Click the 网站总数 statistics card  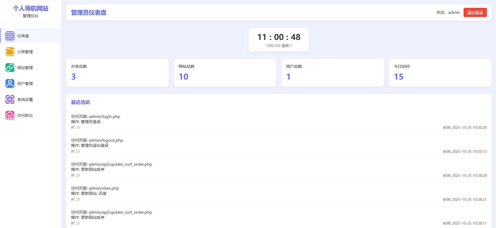(x=225, y=73)
